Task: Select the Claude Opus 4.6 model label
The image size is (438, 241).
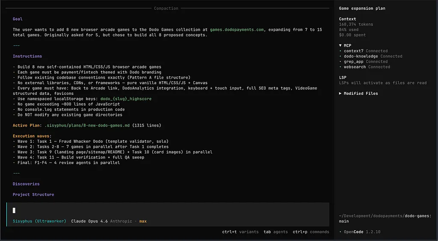Action: pyautogui.click(x=89, y=221)
